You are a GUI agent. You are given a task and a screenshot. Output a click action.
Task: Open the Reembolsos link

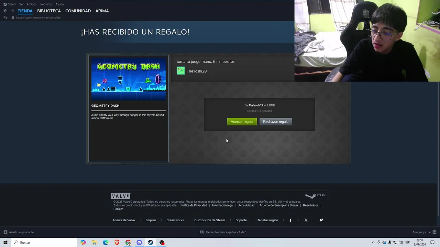point(311,205)
